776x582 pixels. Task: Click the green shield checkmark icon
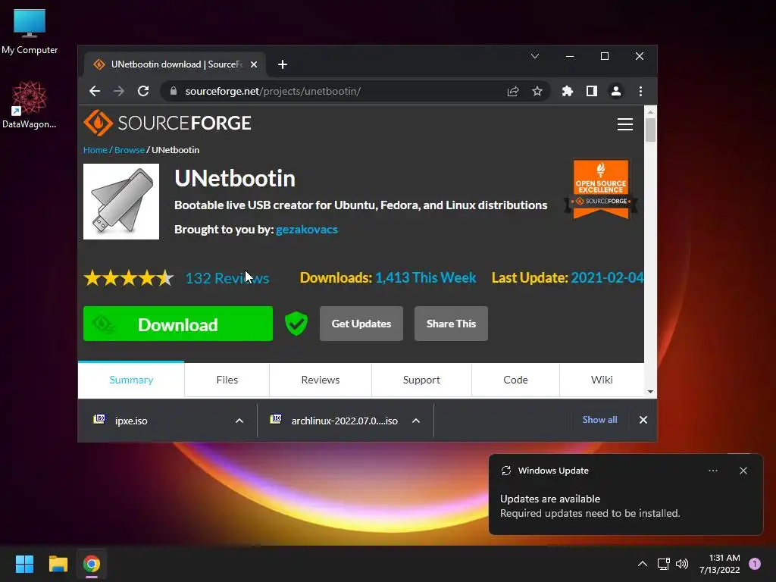tap(296, 324)
